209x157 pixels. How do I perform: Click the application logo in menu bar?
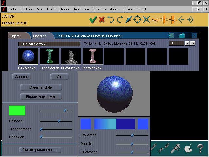[4, 9]
